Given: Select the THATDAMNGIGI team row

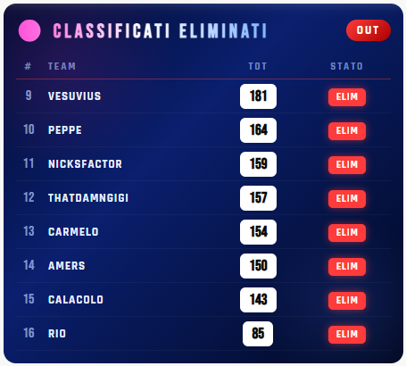Looking at the screenshot, I should pos(203,198).
